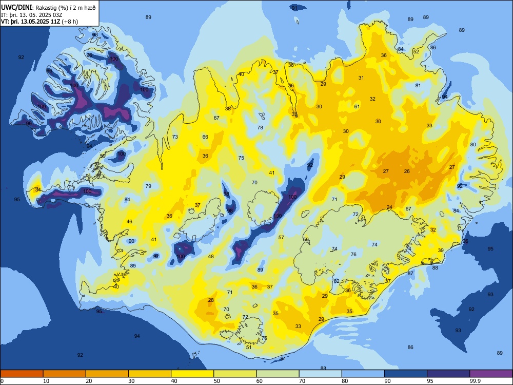Select the 10–20 orange legend color segment
513x385 pixels.
pyautogui.click(x=65, y=374)
